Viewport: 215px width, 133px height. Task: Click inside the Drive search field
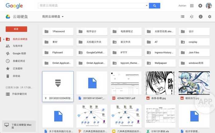click(x=92, y=6)
